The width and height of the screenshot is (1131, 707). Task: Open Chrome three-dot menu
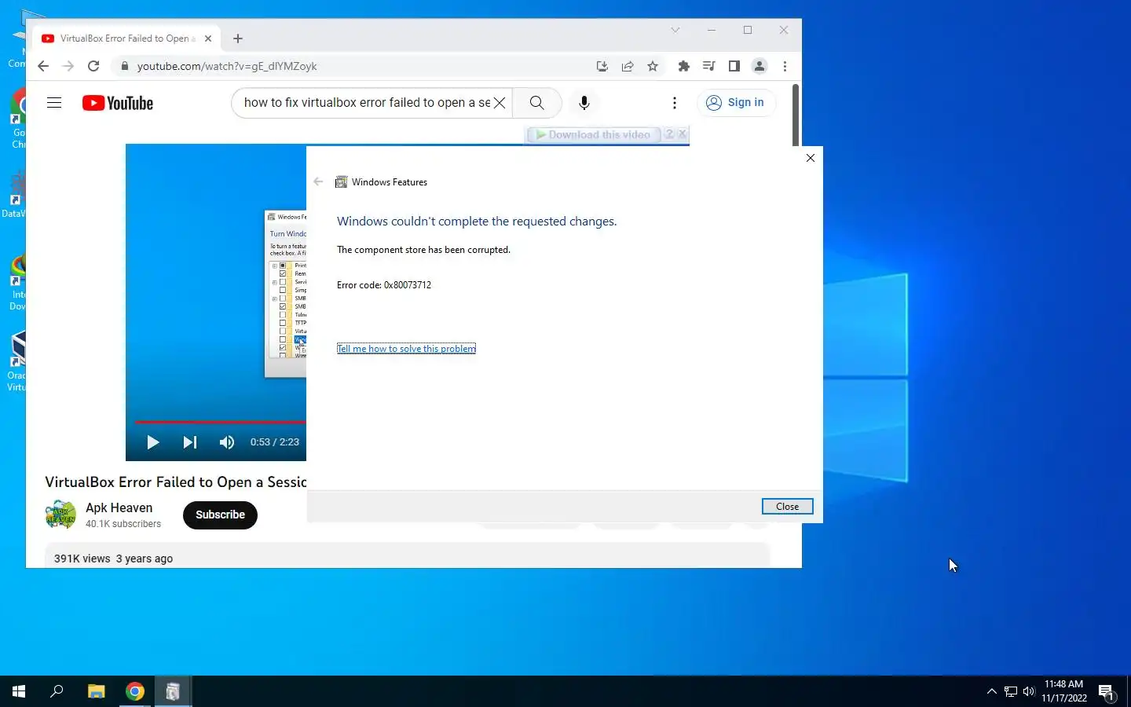pyautogui.click(x=785, y=67)
